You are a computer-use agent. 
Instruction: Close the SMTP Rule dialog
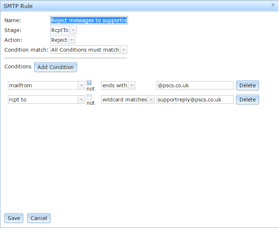(273, 5)
